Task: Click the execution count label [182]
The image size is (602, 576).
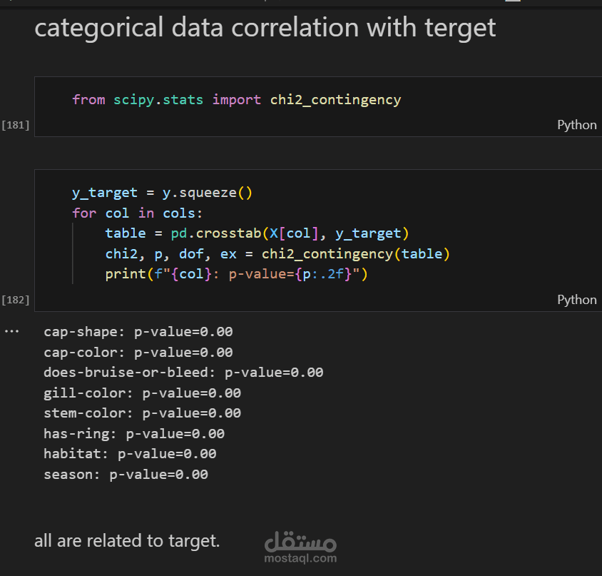Action: [x=16, y=300]
